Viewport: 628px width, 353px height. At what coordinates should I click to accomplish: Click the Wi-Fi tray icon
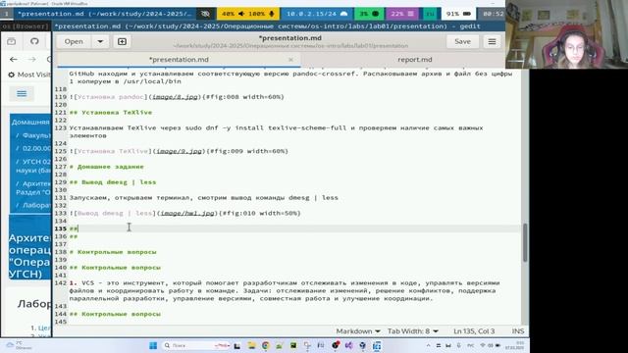coord(483,345)
